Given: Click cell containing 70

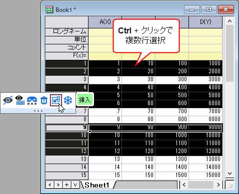Looking at the screenshot, I should (x=138, y=112).
